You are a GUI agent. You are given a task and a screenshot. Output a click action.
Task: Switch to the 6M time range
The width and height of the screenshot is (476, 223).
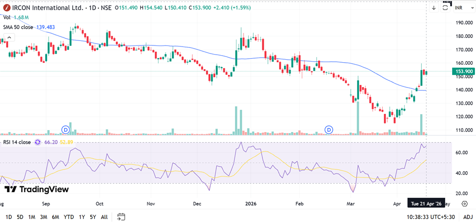(x=55, y=217)
